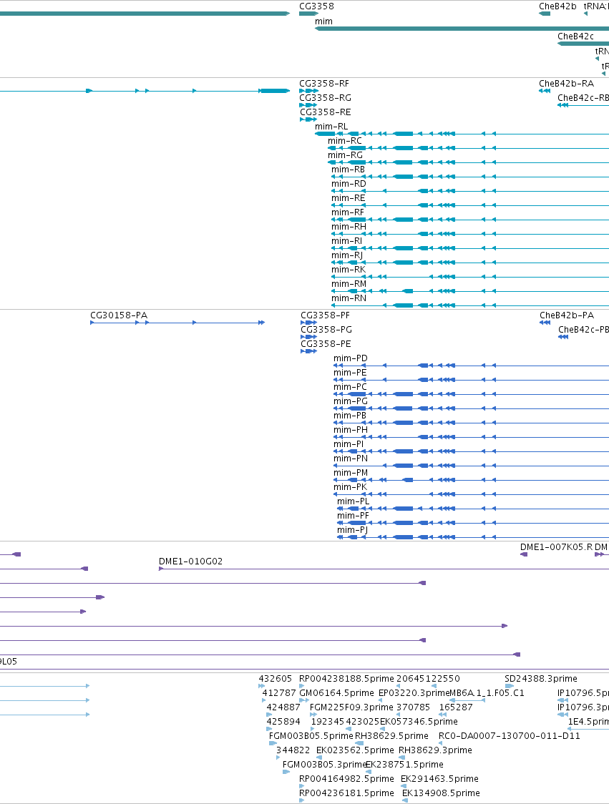Screen dimensions: 609x804
Task: Pick the mim-PF protein feature
Action: [353, 516]
